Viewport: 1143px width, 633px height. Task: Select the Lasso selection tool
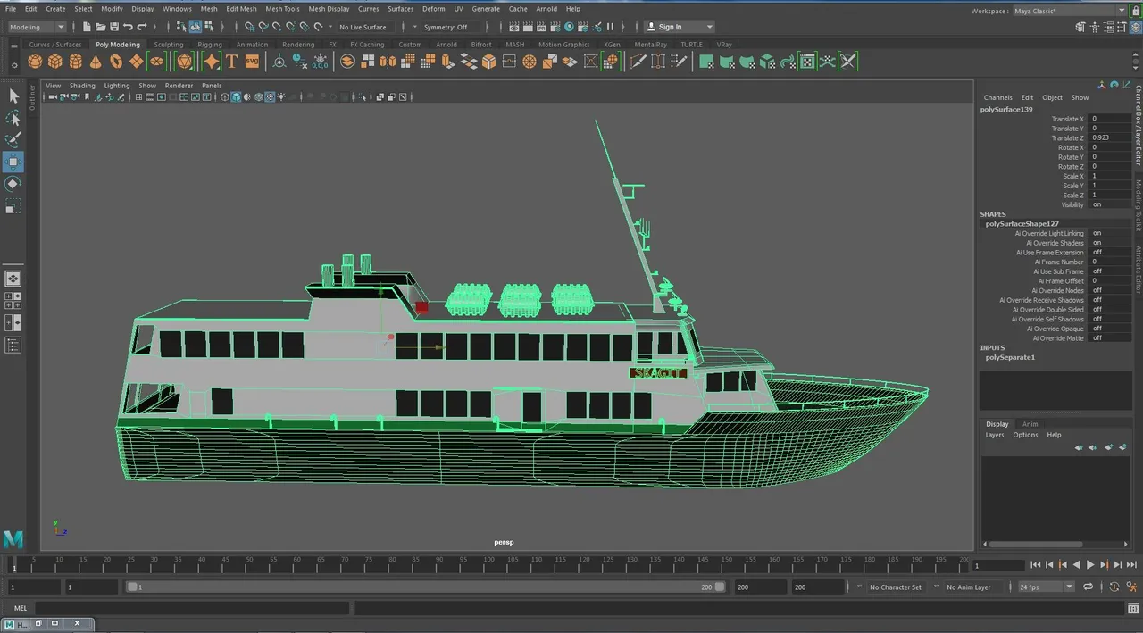[x=13, y=118]
